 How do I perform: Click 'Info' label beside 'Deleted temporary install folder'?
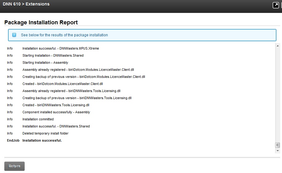[10, 134]
